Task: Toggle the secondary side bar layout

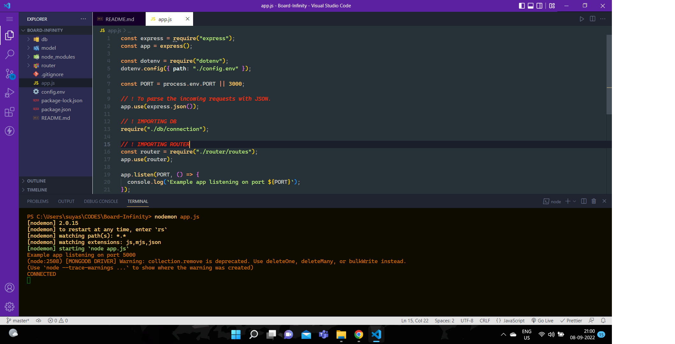Action: pos(540,6)
